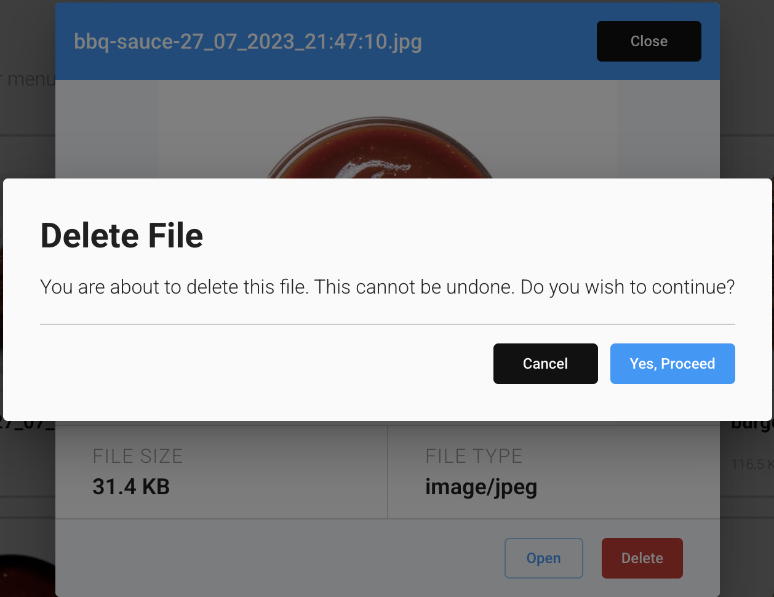Click the deletion warning message text
Screen dimensions: 774x597
coord(388,287)
